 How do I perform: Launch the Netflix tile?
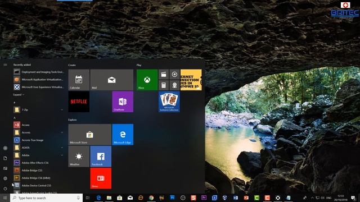79,102
